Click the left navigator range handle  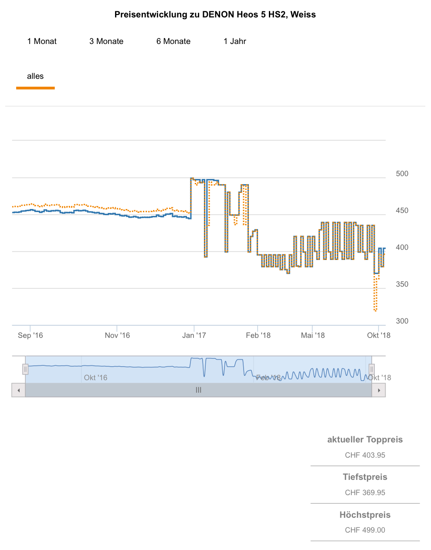click(x=25, y=369)
